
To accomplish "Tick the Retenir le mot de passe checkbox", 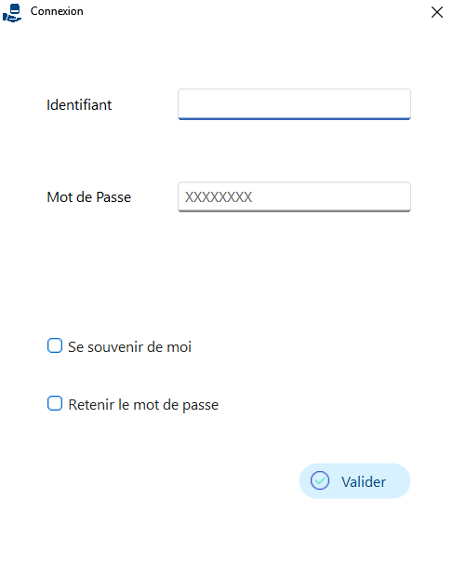I will (x=55, y=403).
